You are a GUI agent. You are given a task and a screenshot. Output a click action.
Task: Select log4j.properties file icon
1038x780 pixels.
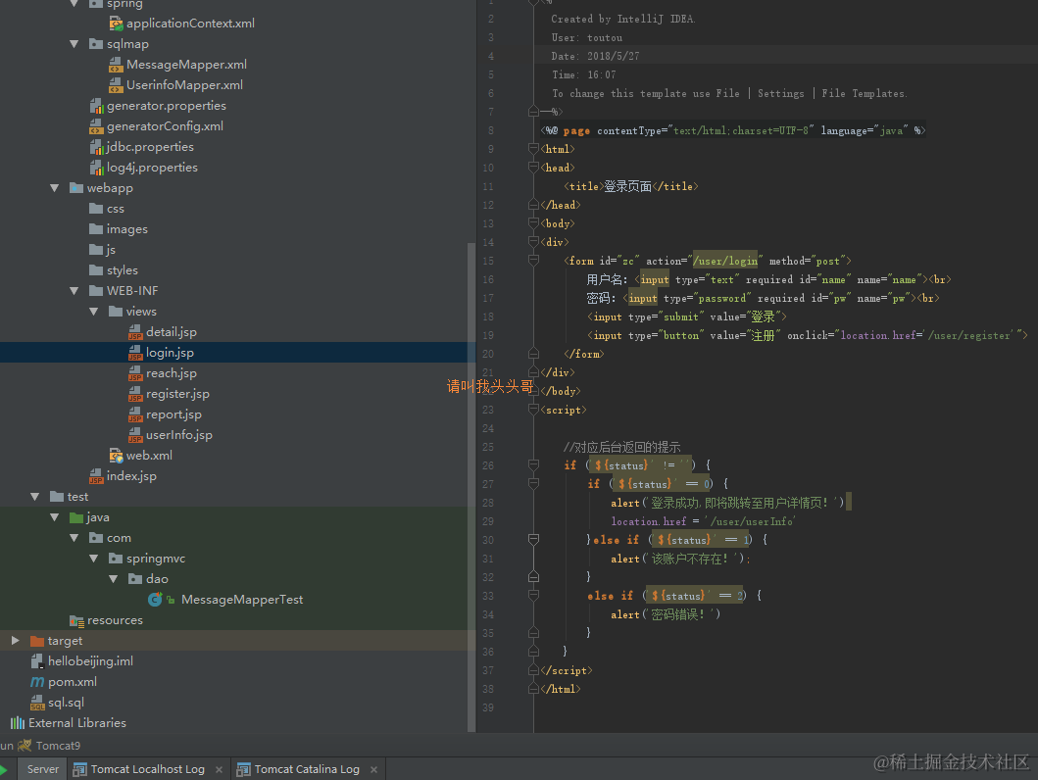96,168
